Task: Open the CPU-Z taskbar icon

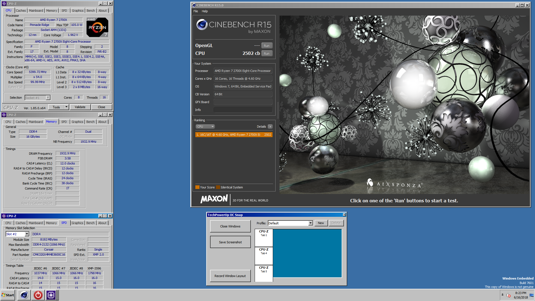Action: pos(51,295)
